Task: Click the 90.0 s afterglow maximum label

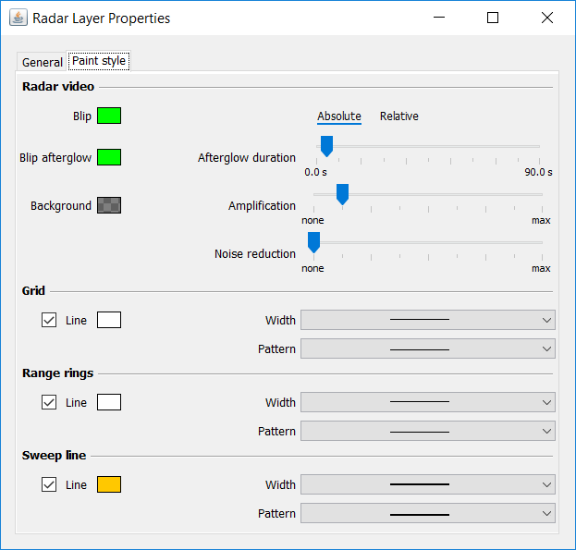Action: [538, 172]
